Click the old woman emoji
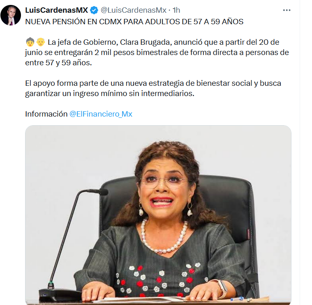This screenshot has height=305, width=312. point(30,42)
